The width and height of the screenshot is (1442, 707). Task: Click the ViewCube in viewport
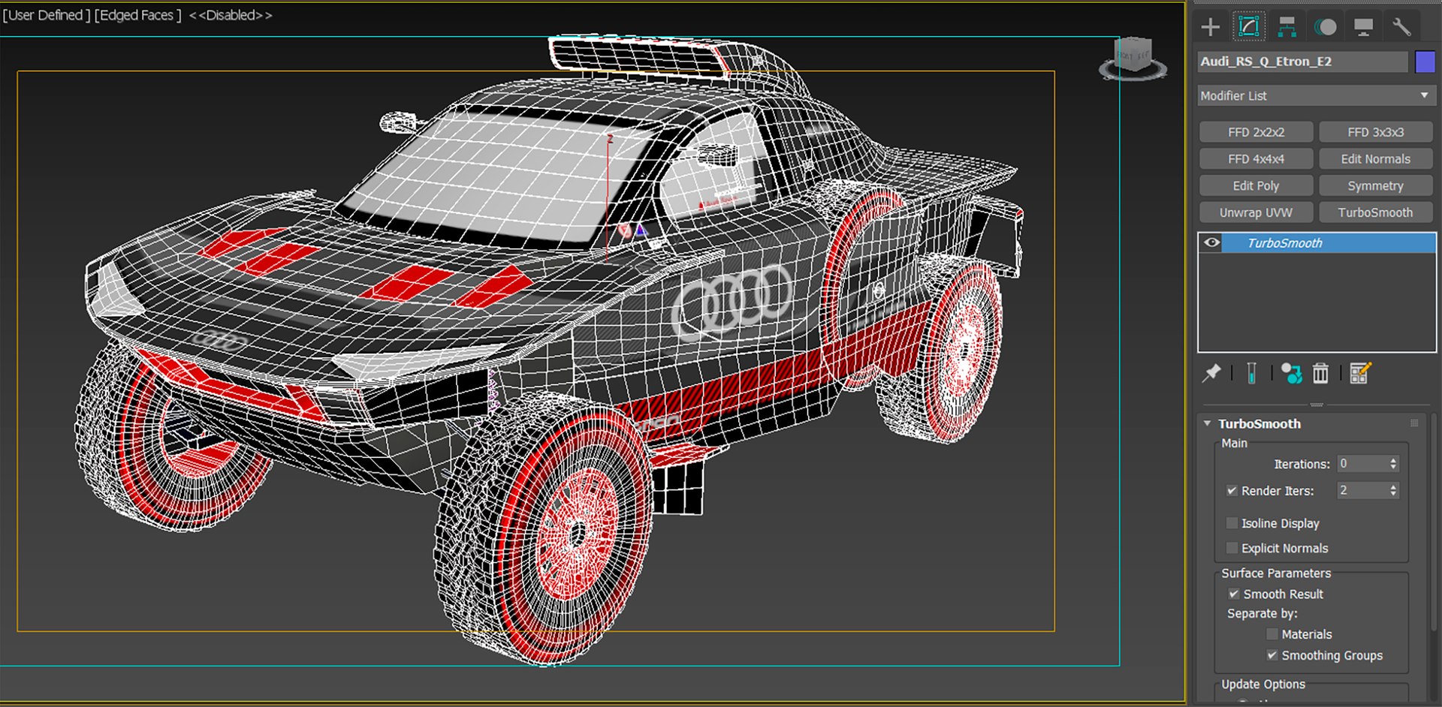(1133, 59)
